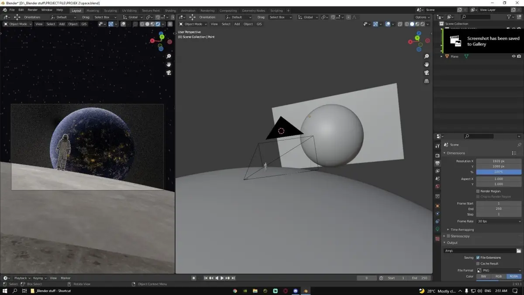This screenshot has height=295, width=524.
Task: Open the Output properties tab
Action: pyautogui.click(x=438, y=163)
